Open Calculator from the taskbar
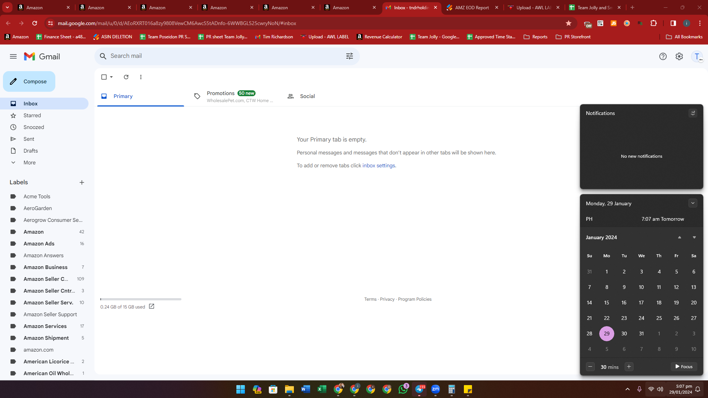 (452, 389)
